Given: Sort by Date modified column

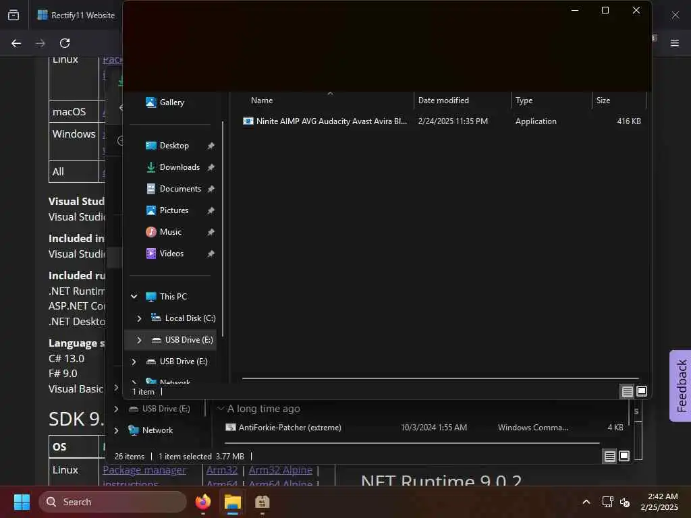Looking at the screenshot, I should click(x=443, y=100).
